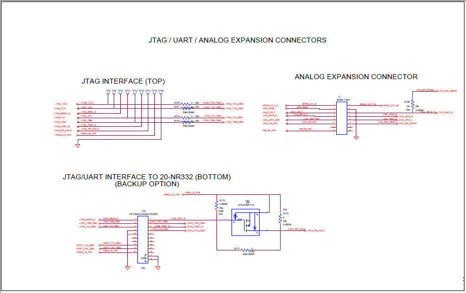The width and height of the screenshot is (466, 293).
Task: Select test point TP16 symbol
Action: coord(160,93)
